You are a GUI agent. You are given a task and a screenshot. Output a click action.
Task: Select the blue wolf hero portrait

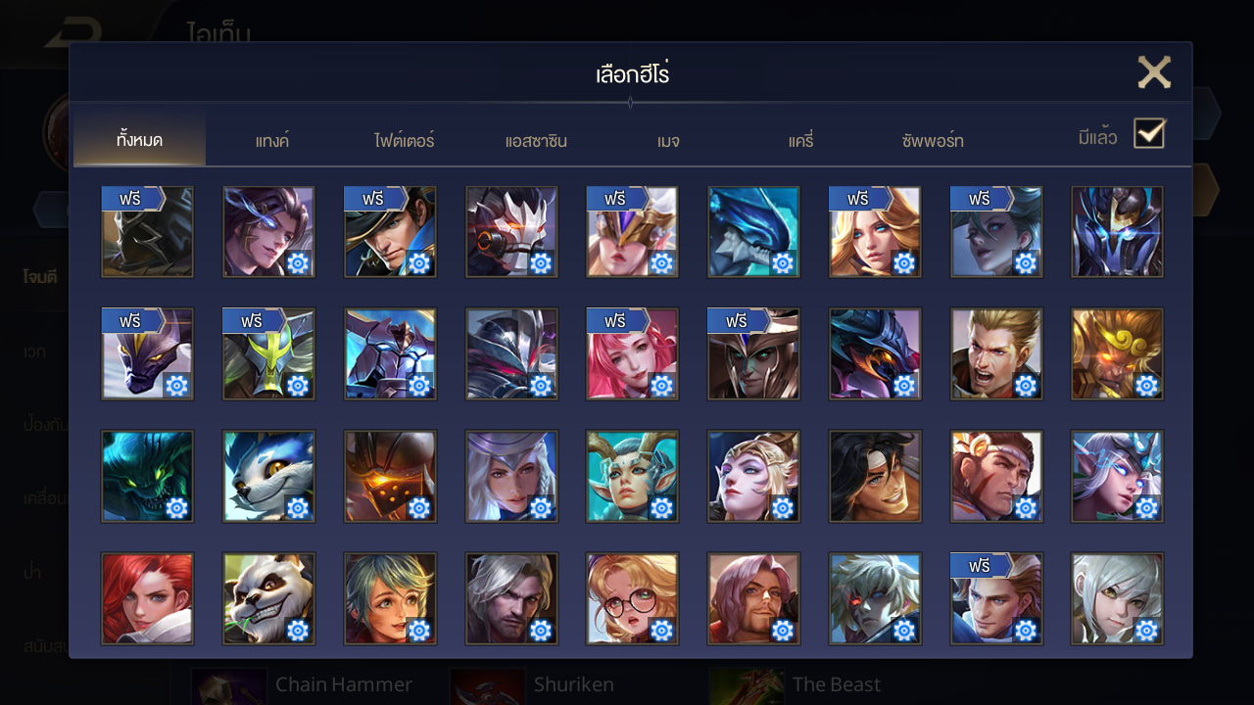268,476
